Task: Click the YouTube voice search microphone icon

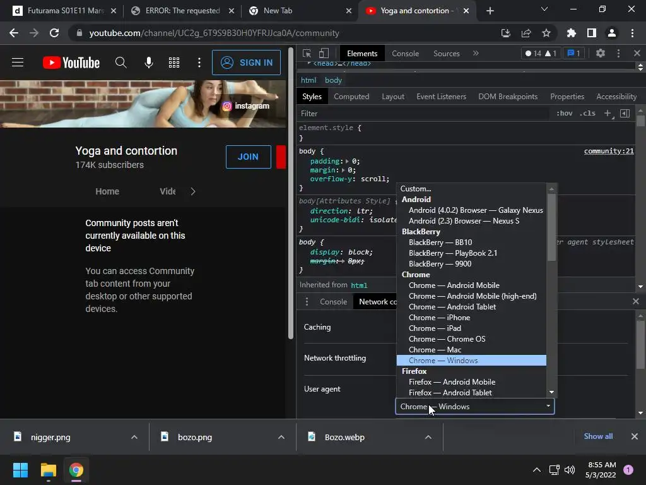Action: click(149, 63)
